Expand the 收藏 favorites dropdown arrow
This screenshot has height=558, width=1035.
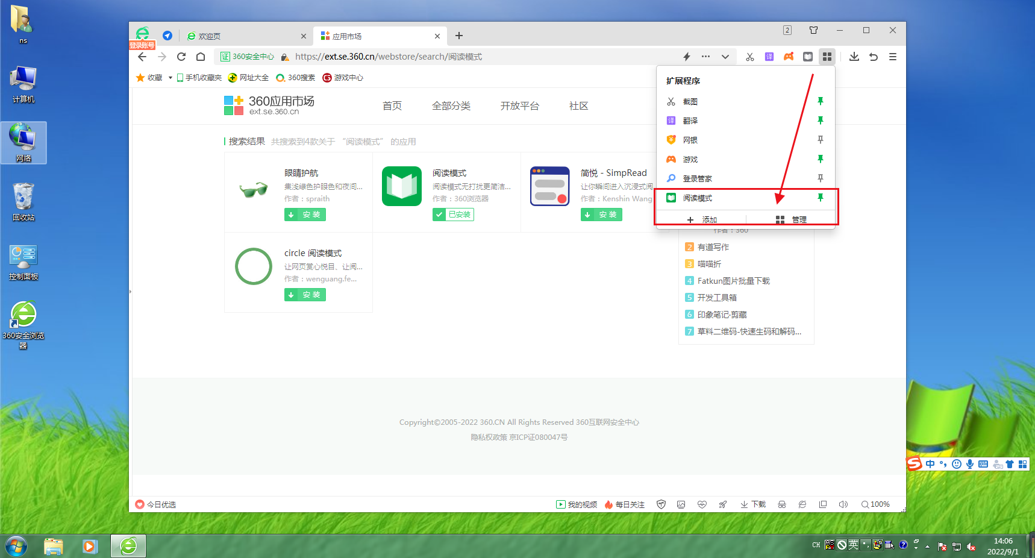tap(170, 78)
